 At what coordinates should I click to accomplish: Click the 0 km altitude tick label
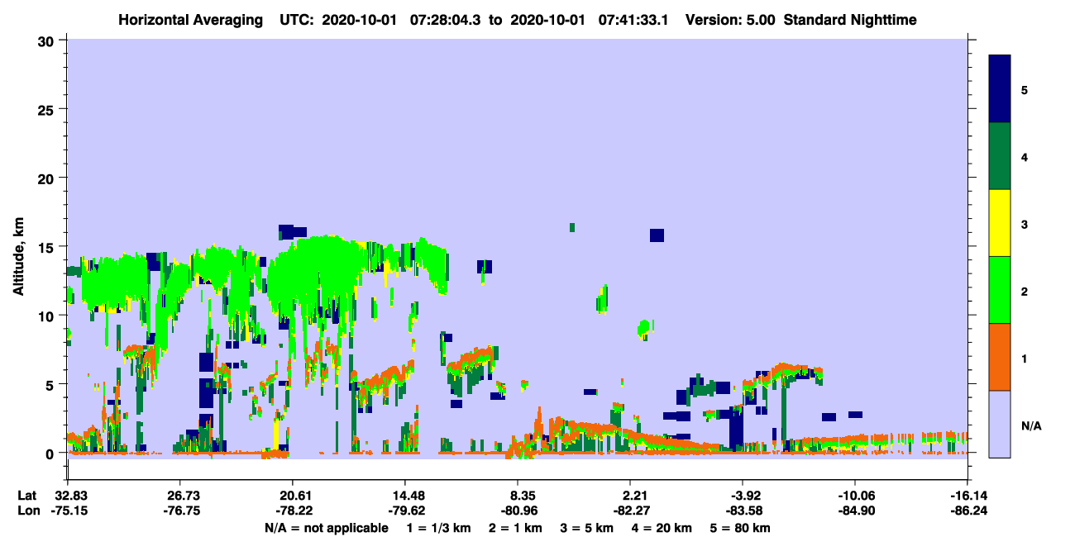click(51, 453)
